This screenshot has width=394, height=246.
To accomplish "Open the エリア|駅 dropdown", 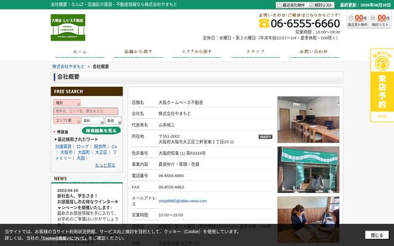I will (x=67, y=121).
